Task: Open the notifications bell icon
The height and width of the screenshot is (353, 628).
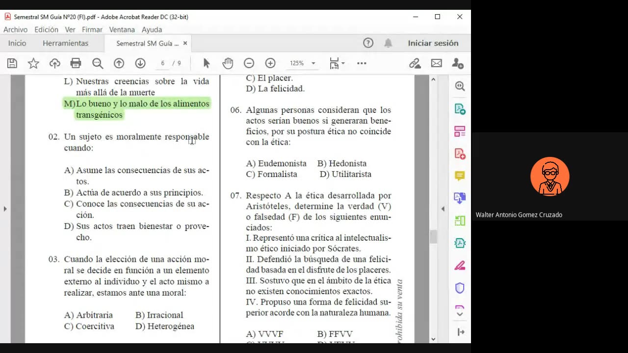Action: [x=388, y=43]
